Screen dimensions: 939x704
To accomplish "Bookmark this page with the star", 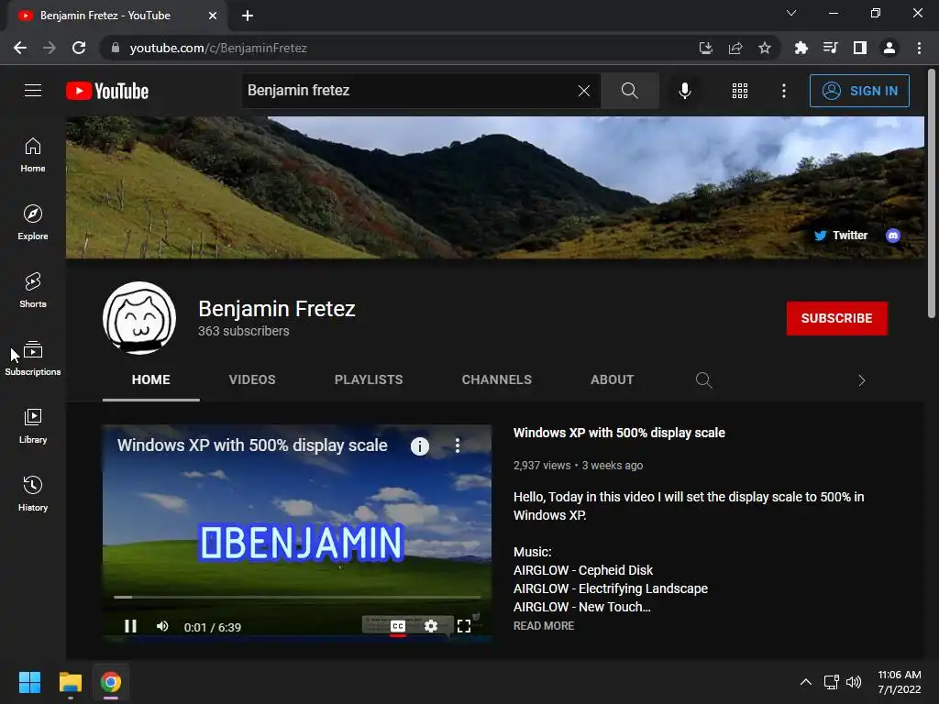I will pyautogui.click(x=765, y=48).
